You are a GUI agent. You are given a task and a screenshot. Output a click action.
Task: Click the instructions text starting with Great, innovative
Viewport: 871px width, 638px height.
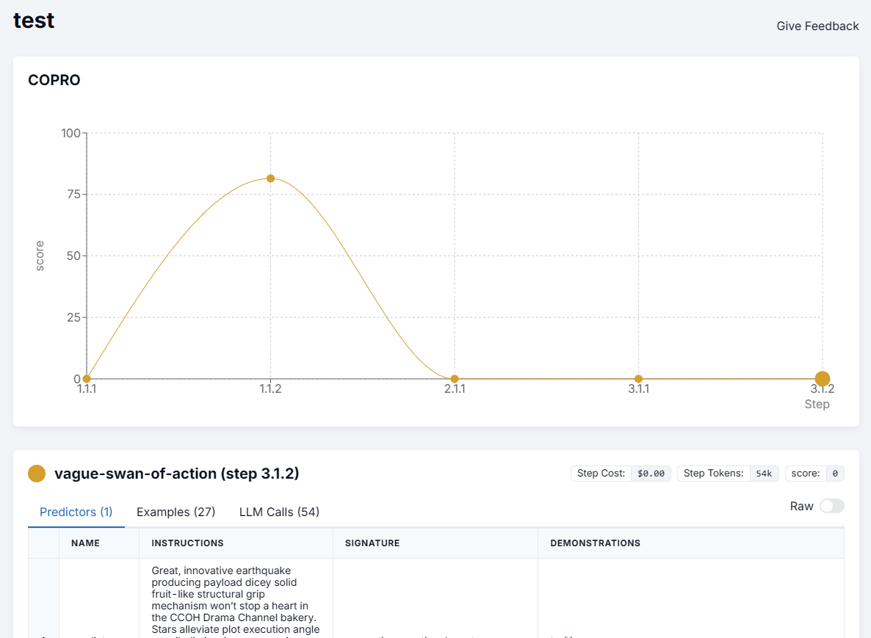coord(236,600)
